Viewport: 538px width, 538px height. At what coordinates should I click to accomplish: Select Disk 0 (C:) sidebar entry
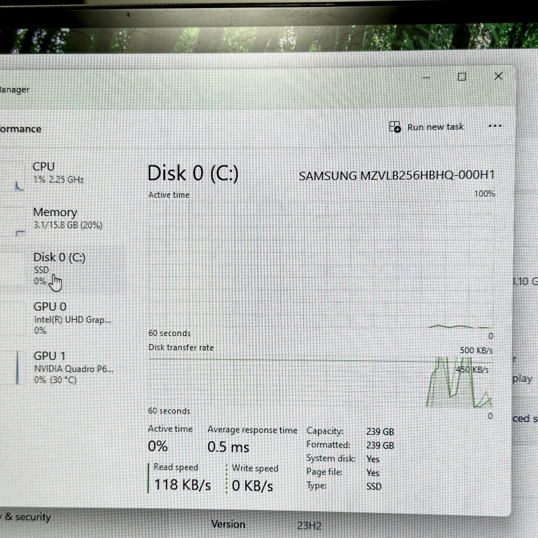(x=60, y=268)
